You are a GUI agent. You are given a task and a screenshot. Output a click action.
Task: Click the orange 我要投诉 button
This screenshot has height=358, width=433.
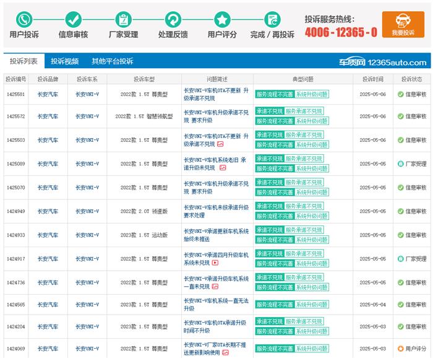403,24
